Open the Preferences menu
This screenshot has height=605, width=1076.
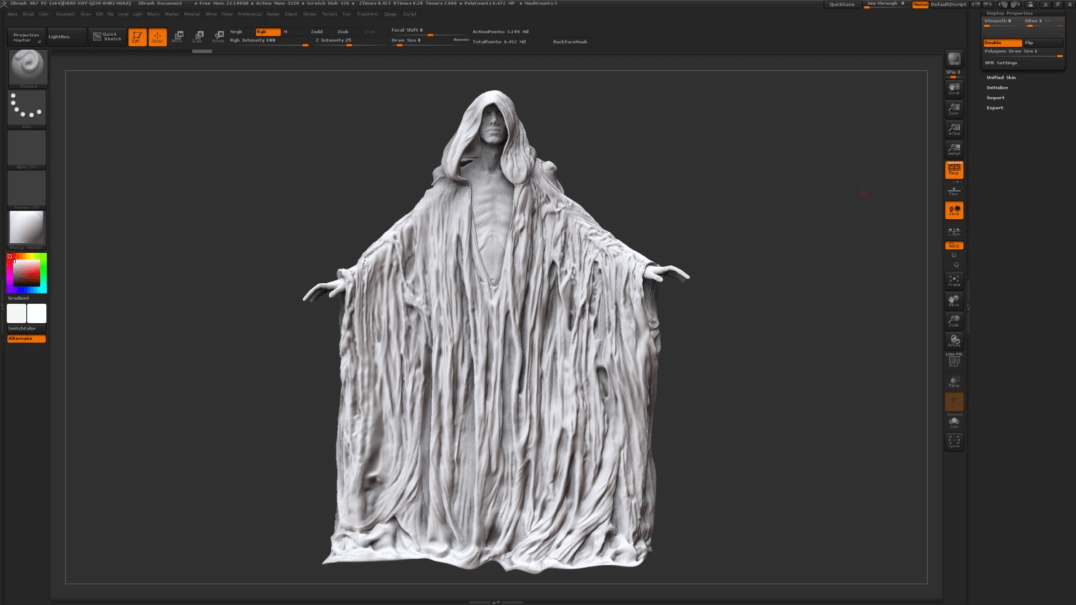tap(250, 14)
